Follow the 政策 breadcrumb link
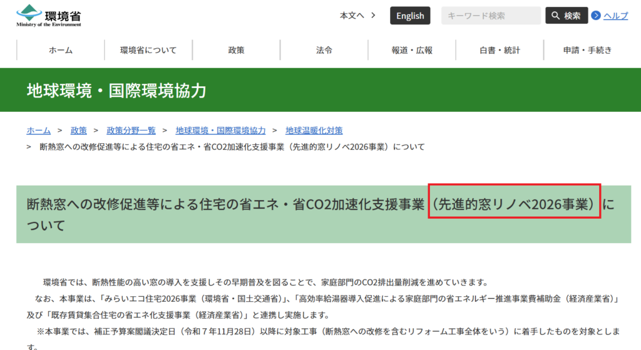Screen dimensions: 641x350 tap(78, 130)
